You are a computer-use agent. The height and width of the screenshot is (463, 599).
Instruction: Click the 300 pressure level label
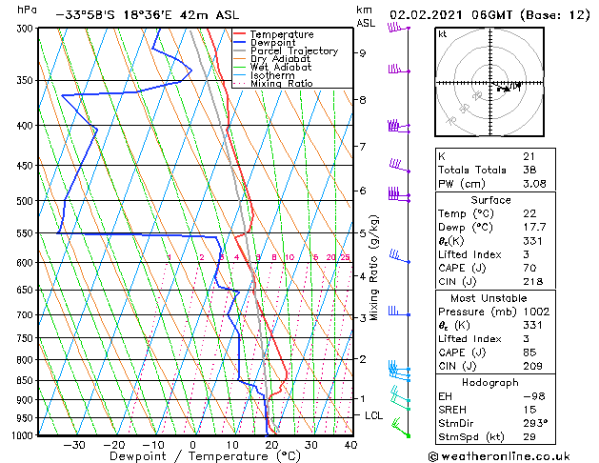pos(26,29)
